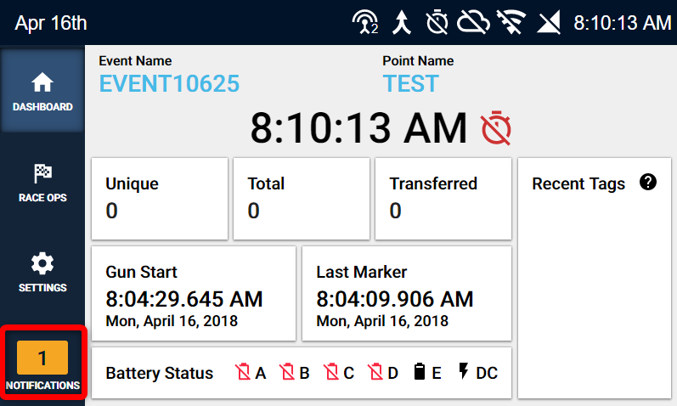Image resolution: width=677 pixels, height=406 pixels.
Task: Open the Unique reads card
Action: tap(160, 199)
